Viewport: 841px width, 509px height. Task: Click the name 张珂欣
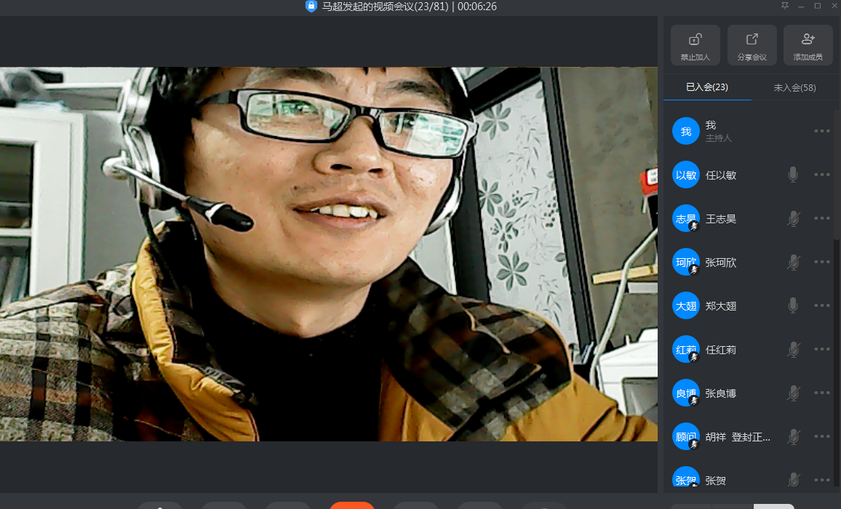(x=721, y=262)
